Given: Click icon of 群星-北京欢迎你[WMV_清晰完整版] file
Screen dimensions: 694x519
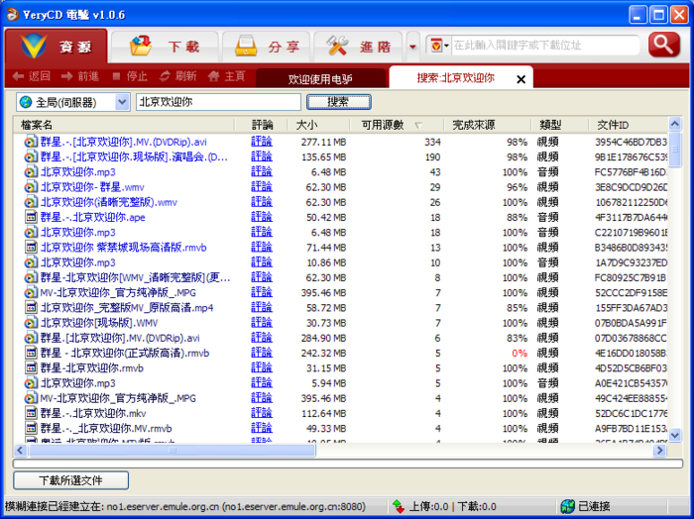Looking at the screenshot, I should click(x=31, y=277).
